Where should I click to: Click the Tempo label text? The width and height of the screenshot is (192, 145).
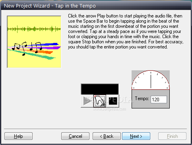142,99
